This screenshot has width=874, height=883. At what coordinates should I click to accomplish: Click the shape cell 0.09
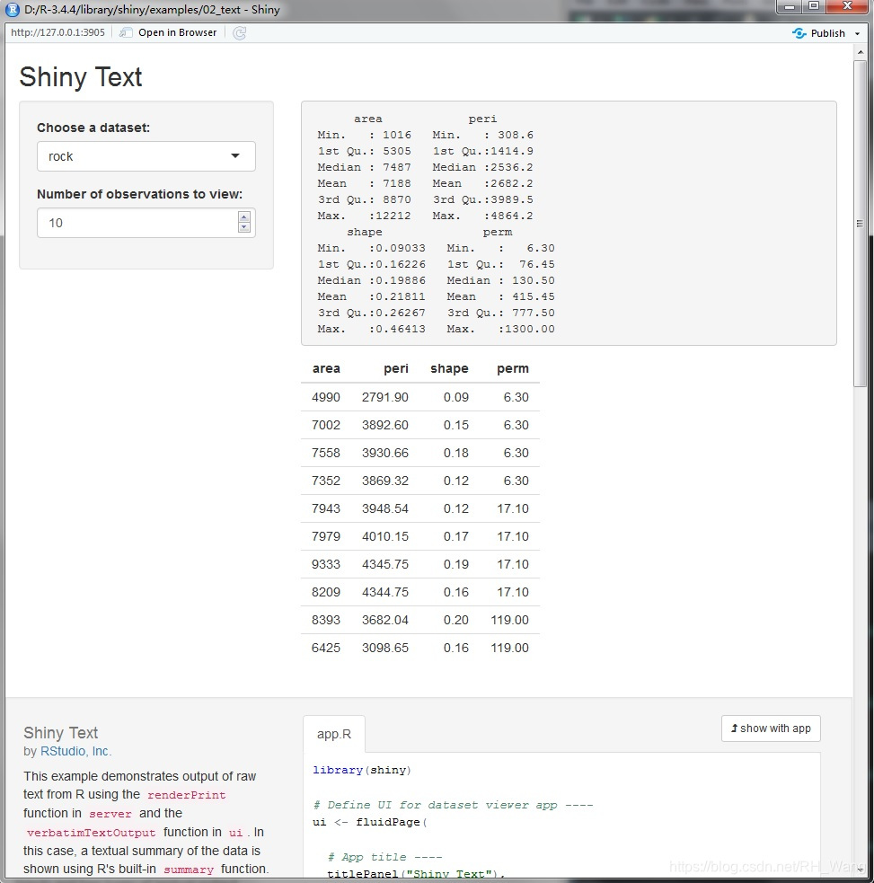coord(456,397)
